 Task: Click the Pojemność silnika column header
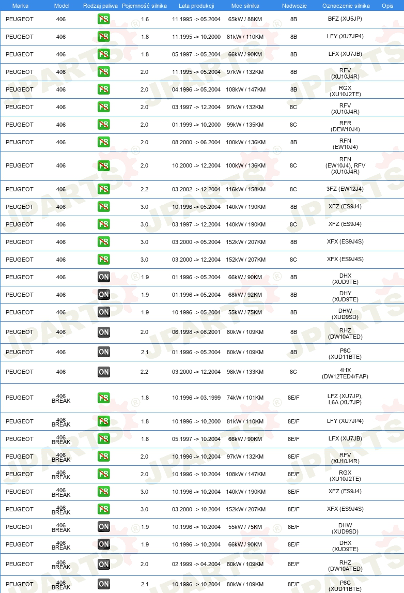(x=144, y=6)
